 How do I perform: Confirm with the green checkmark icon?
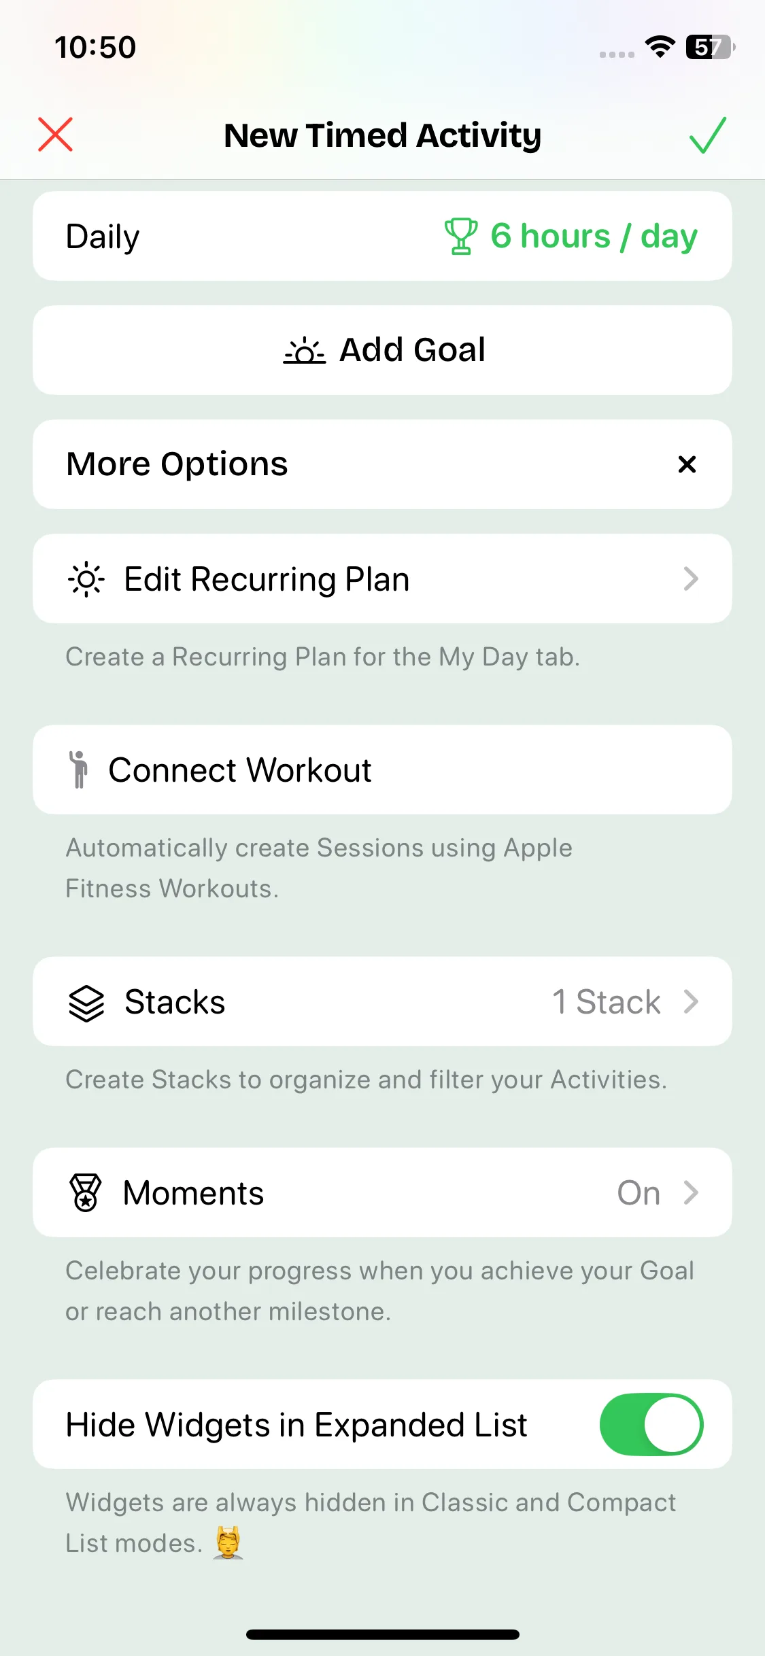(x=707, y=135)
